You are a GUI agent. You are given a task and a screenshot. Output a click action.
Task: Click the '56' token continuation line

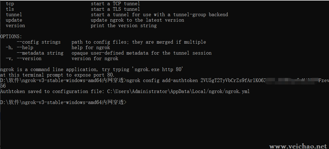(3, 86)
